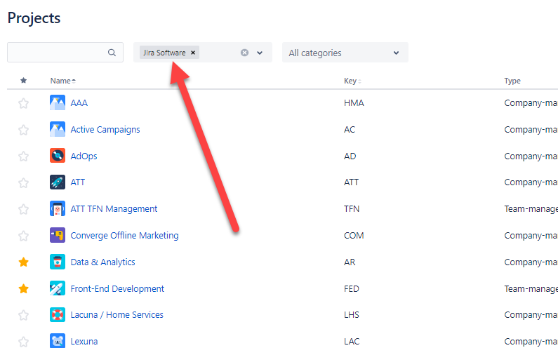Click the TFN key cell
The image size is (558, 348).
352,209
